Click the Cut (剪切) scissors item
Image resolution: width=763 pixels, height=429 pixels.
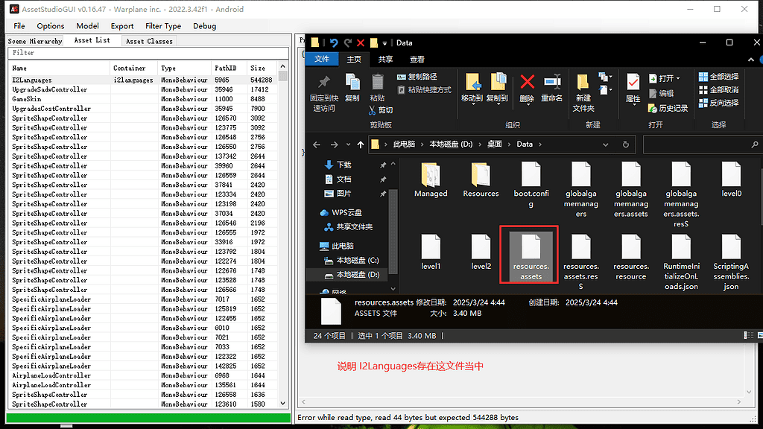click(x=381, y=110)
